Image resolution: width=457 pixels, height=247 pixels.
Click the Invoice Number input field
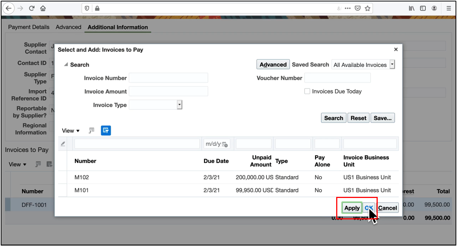[168, 78]
